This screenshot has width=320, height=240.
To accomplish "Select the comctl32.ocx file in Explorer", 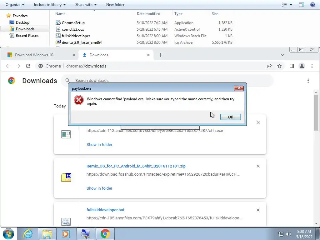I will (x=73, y=29).
